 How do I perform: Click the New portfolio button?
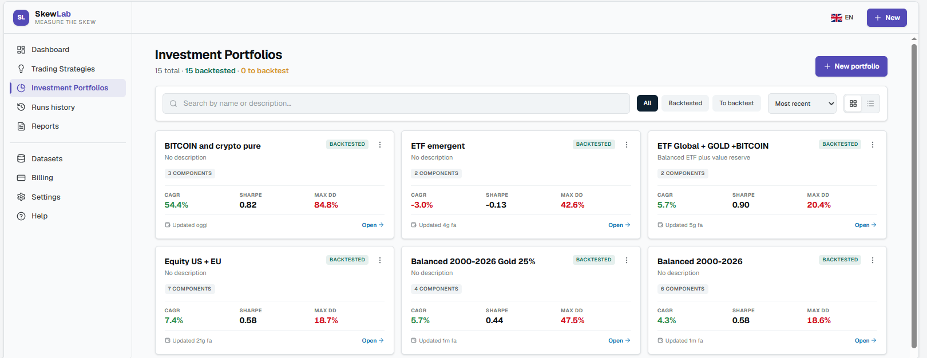(851, 66)
